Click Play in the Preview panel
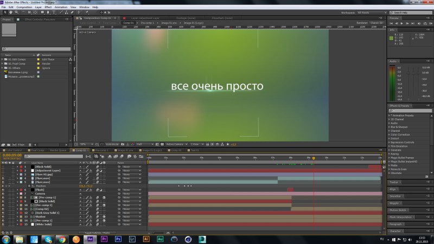This screenshot has width=434, height=244. click(x=402, y=23)
